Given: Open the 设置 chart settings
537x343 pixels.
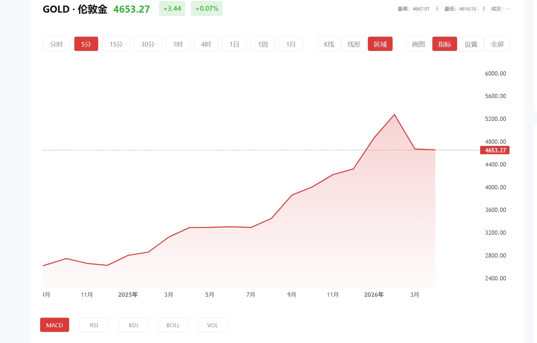Looking at the screenshot, I should click(471, 44).
